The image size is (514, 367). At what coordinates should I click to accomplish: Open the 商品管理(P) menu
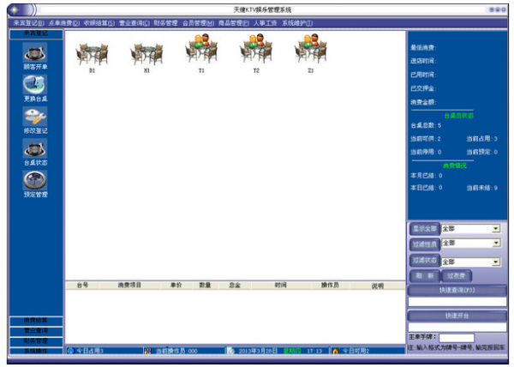pos(234,23)
